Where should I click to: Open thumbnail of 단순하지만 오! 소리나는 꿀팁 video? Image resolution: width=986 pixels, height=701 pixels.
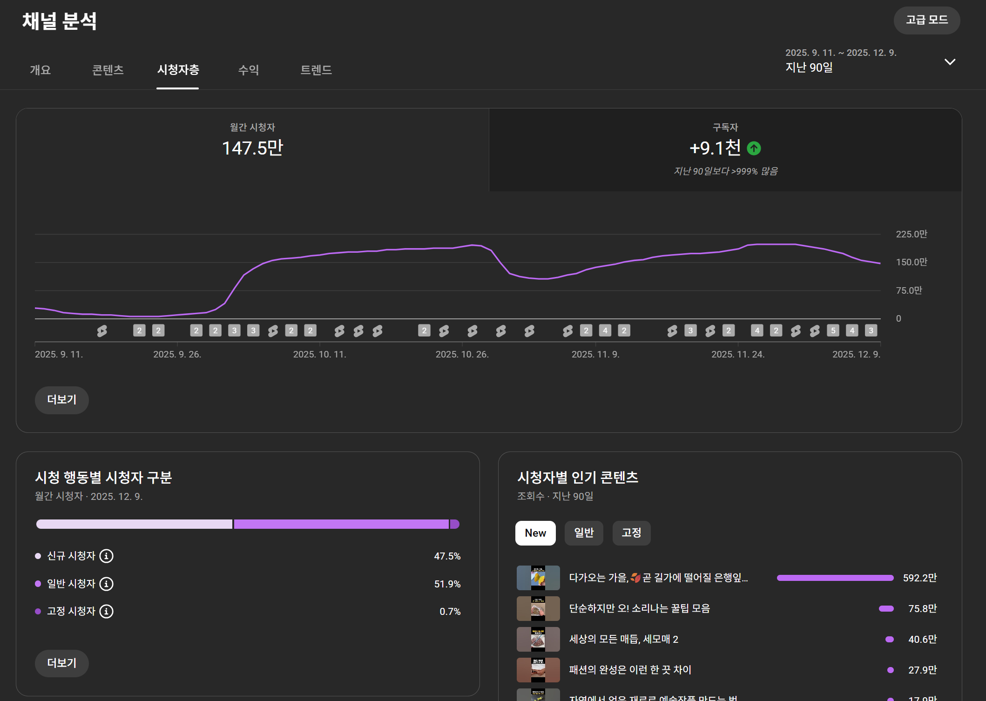(538, 608)
